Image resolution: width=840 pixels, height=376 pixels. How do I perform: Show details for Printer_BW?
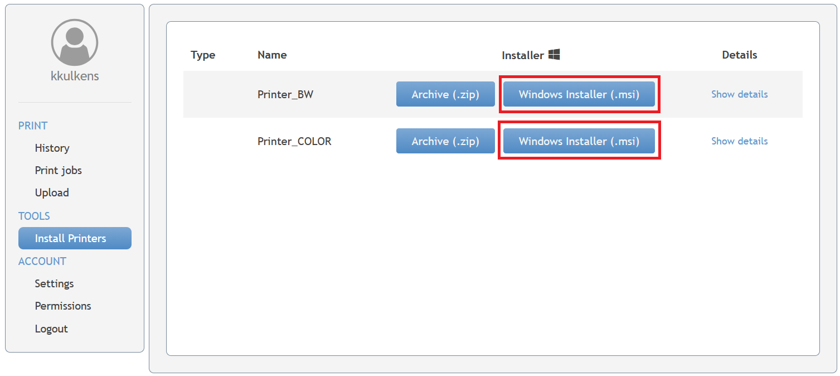[x=739, y=94]
